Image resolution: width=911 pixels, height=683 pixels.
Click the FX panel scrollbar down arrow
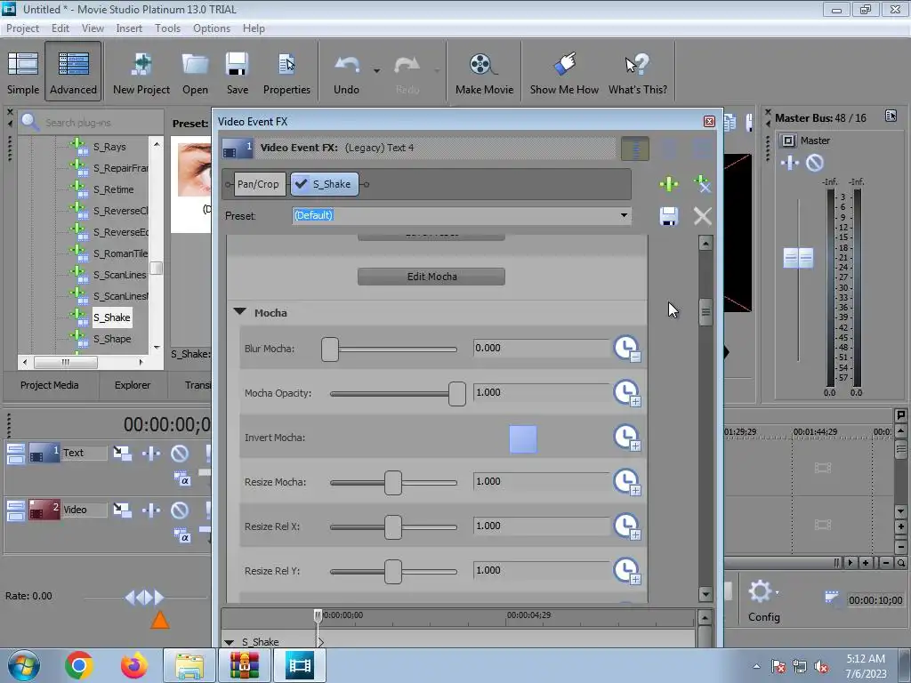tap(705, 594)
